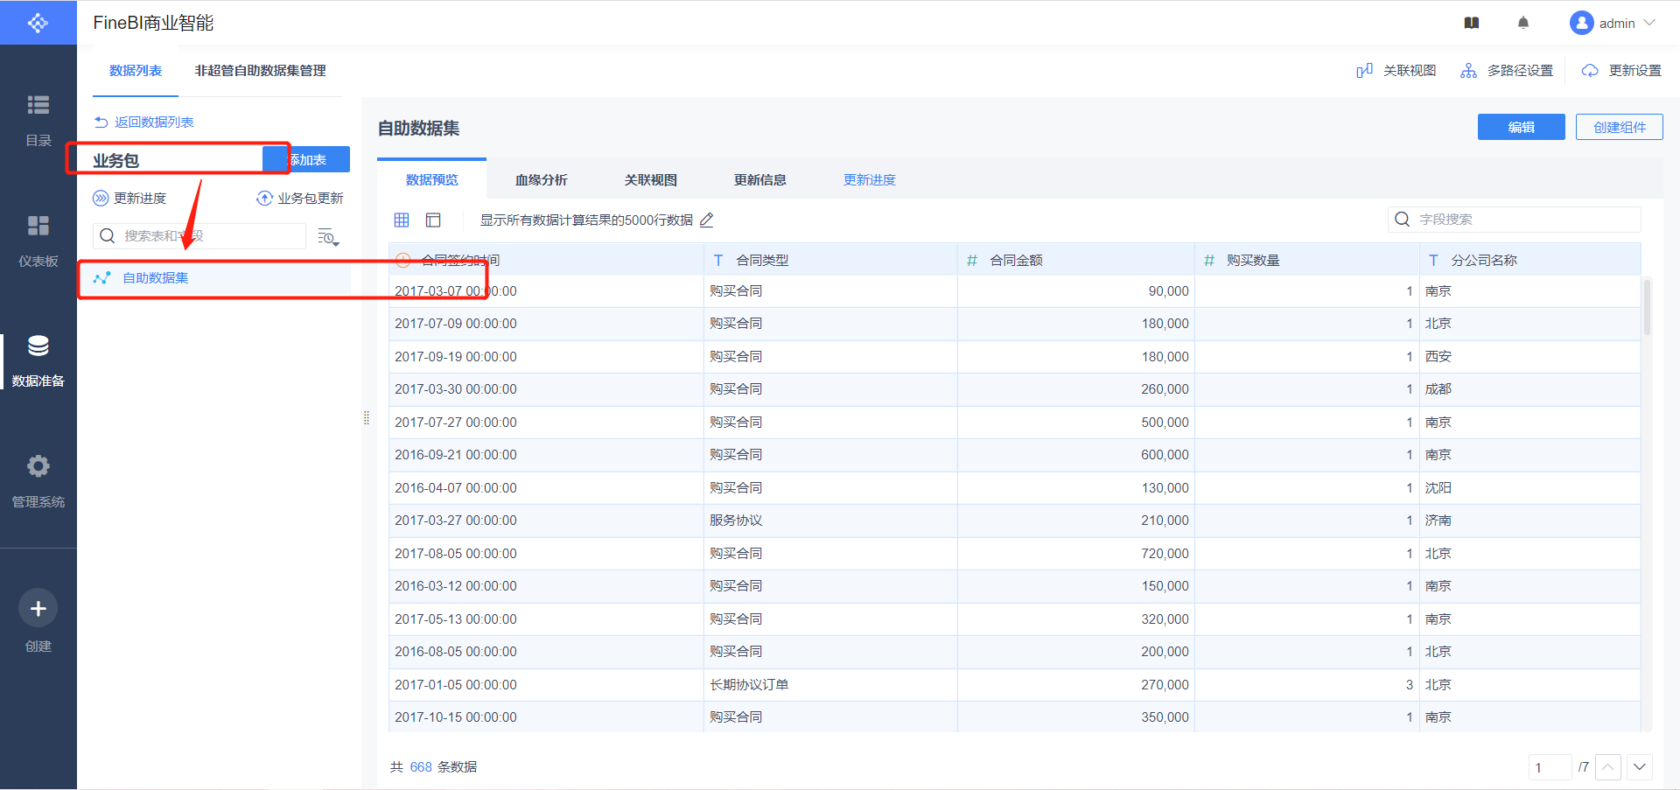Switch to the 非超管自助数据集管理 tab
The width and height of the screenshot is (1680, 790).
260,71
